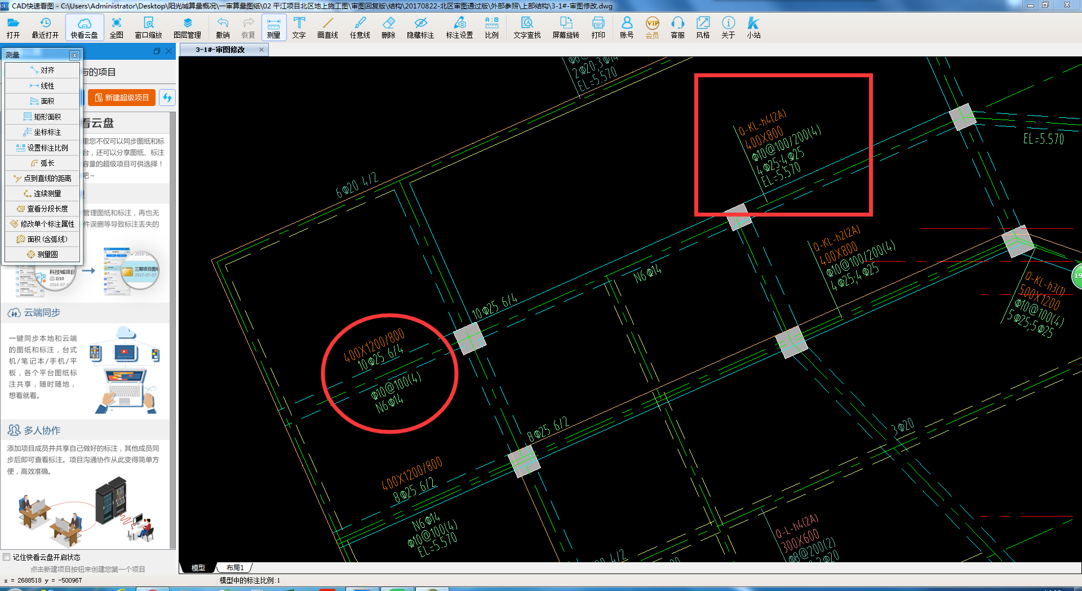This screenshot has width=1082, height=591.
Task: Select the 画直线 line tool
Action: click(x=327, y=27)
